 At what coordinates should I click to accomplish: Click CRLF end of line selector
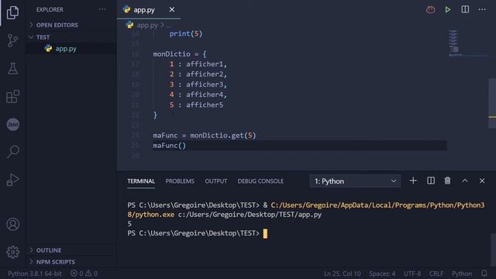(436, 274)
